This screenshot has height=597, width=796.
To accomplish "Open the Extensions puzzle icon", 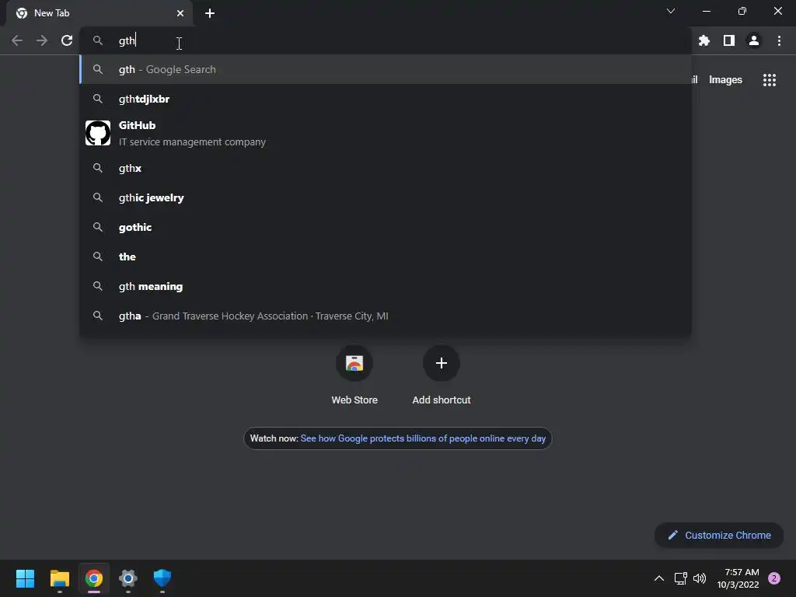I will point(704,40).
